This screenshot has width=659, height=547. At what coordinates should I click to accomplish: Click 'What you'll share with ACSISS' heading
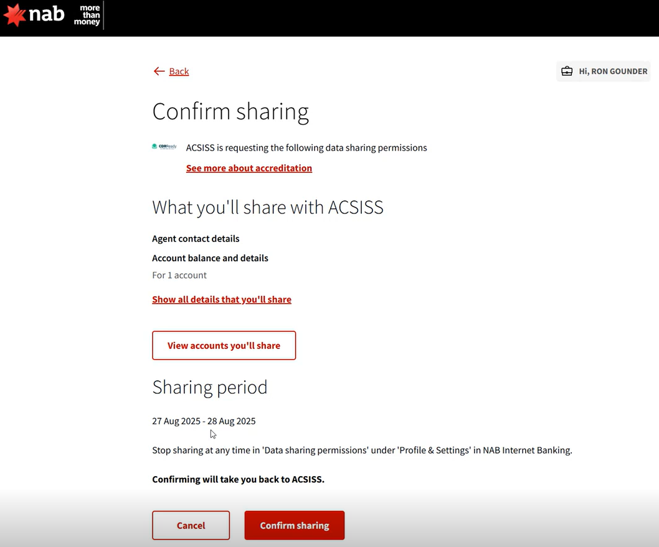268,207
